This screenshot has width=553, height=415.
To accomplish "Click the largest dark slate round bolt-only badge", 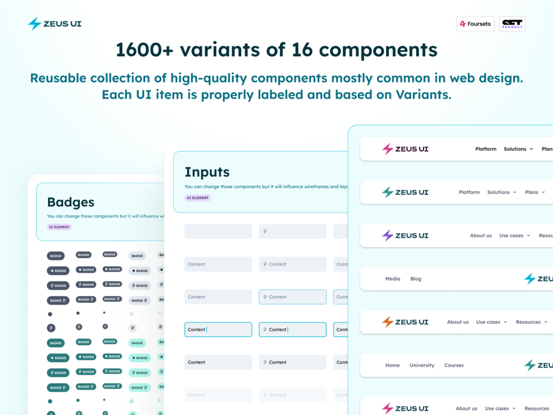I will pos(51,328).
